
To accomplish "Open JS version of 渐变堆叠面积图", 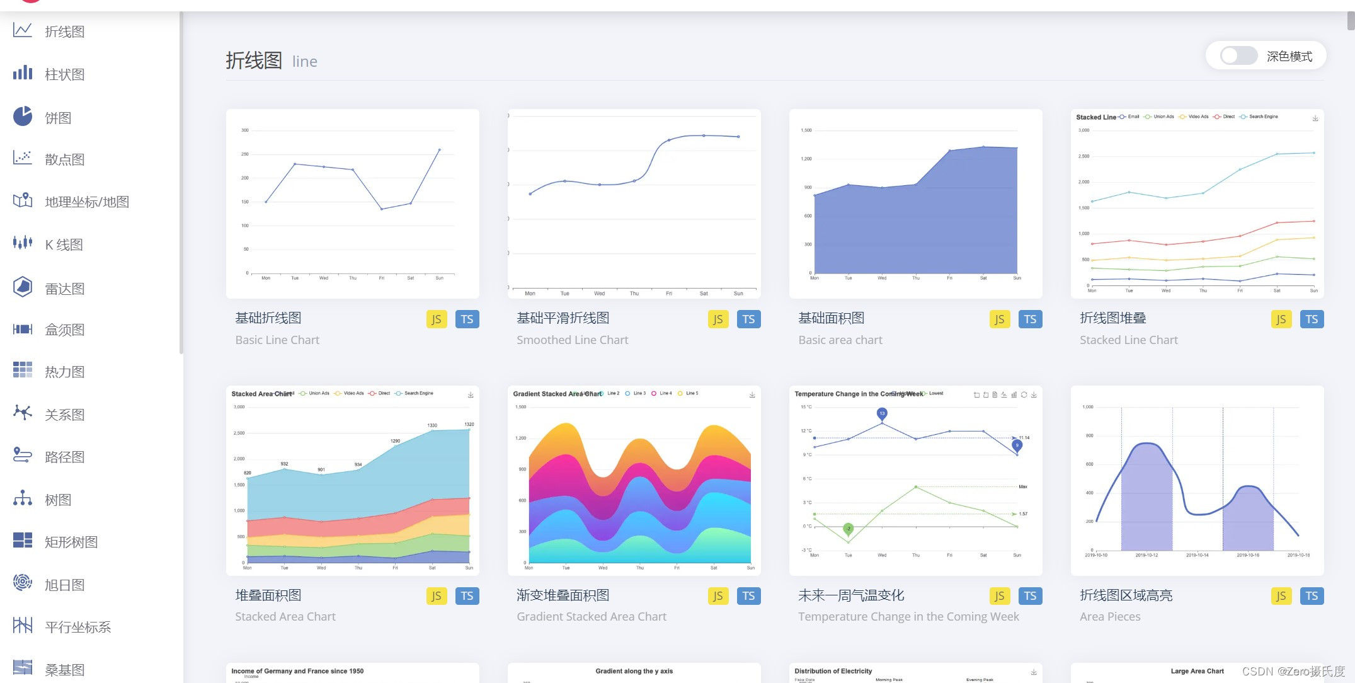I will pos(718,596).
